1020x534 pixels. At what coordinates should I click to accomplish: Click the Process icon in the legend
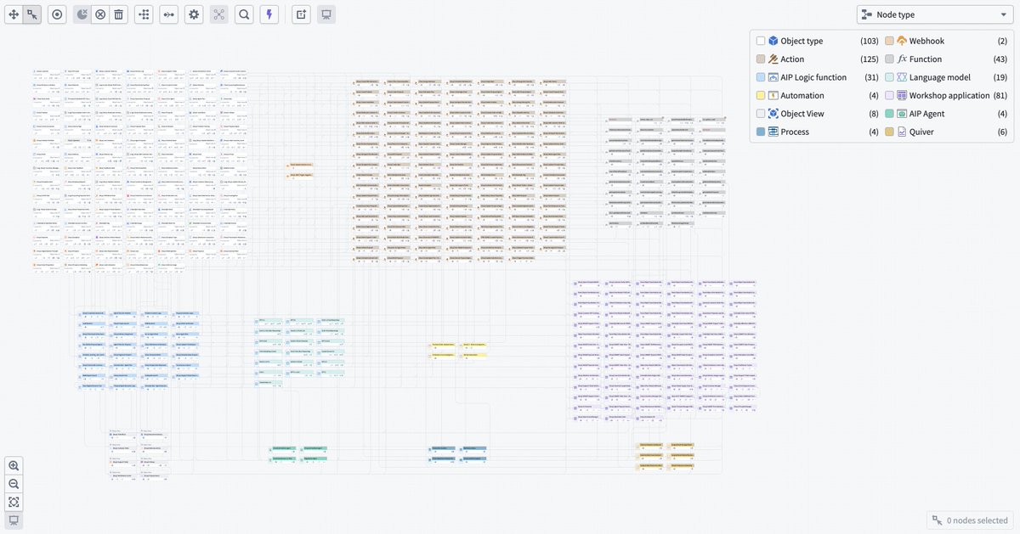coord(773,132)
